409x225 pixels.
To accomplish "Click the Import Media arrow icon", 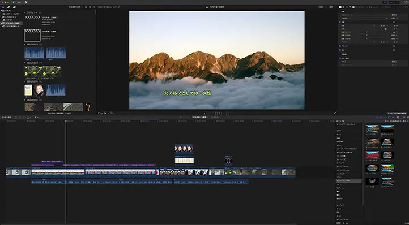I will pos(14,2).
